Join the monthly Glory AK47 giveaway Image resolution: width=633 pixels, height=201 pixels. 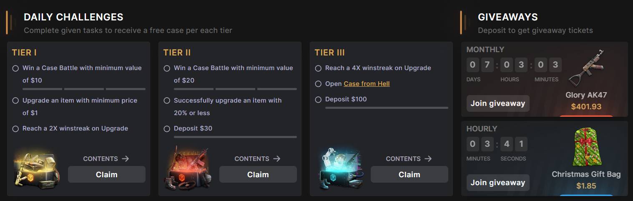498,103
